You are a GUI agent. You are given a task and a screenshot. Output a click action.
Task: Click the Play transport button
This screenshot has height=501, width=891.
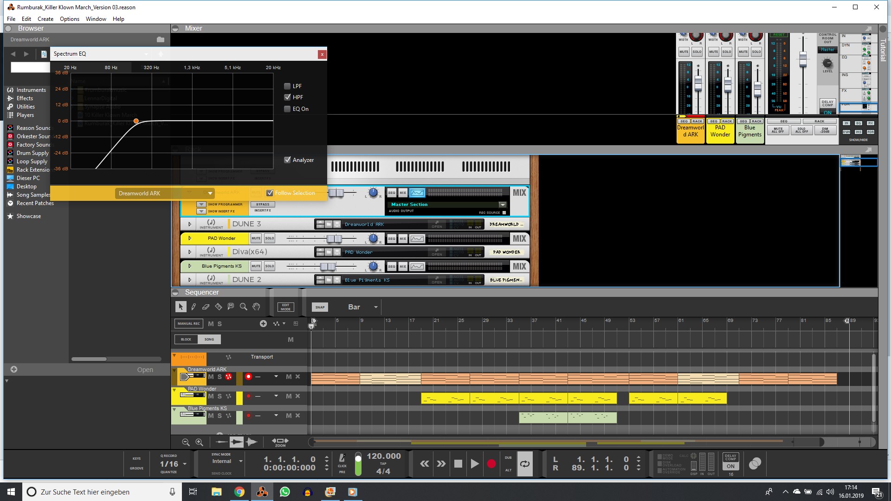coord(474,463)
